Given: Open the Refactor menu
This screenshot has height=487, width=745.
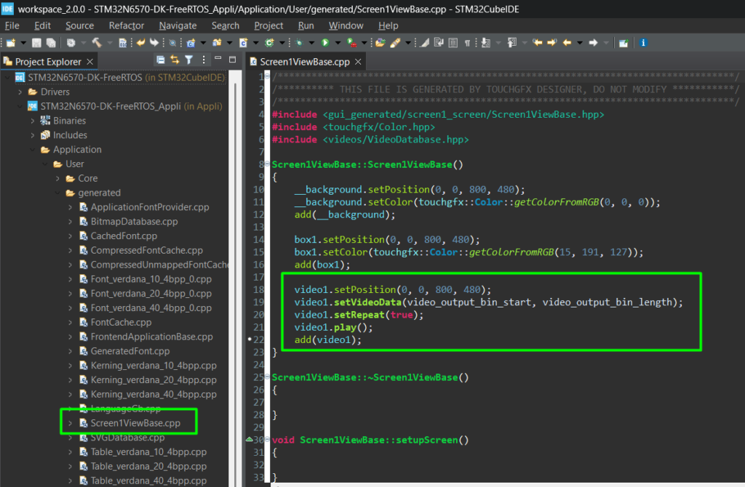Looking at the screenshot, I should pos(126,25).
